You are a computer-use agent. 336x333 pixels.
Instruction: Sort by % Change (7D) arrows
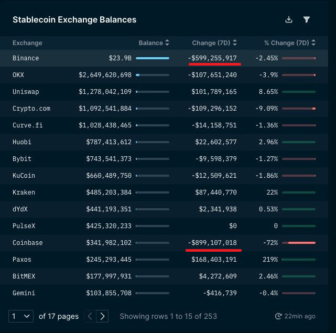[313, 42]
